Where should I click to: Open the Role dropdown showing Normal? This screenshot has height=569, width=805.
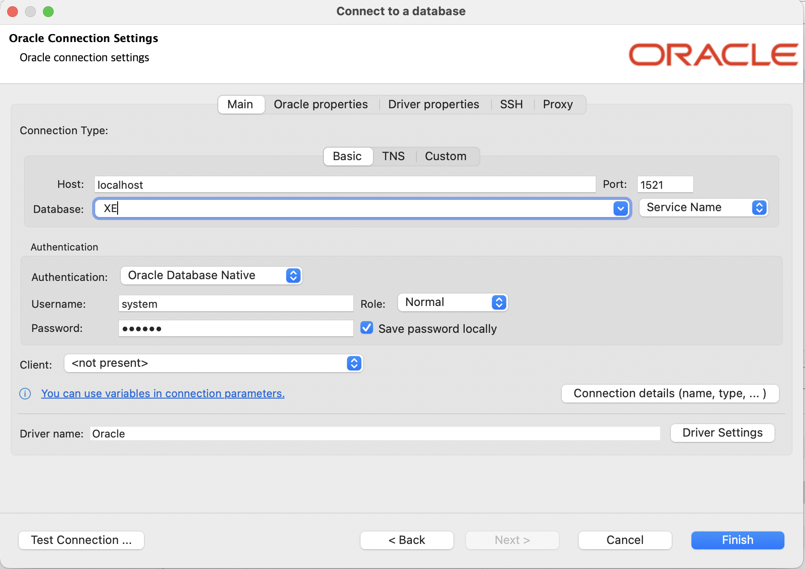pyautogui.click(x=453, y=302)
